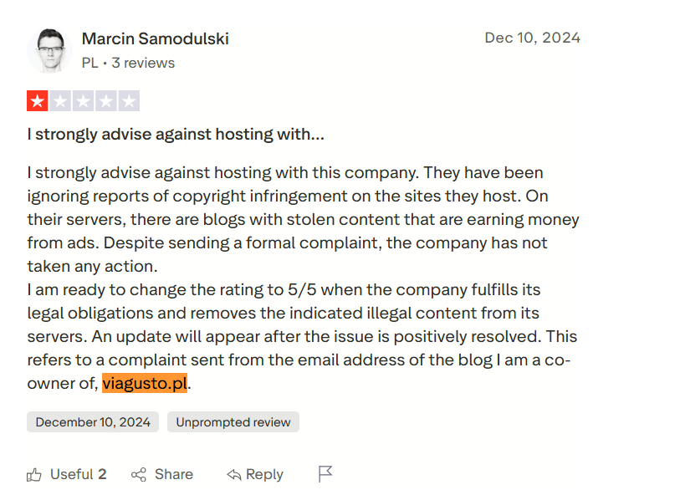Click the Share network icon
680x495 pixels.
(x=139, y=475)
